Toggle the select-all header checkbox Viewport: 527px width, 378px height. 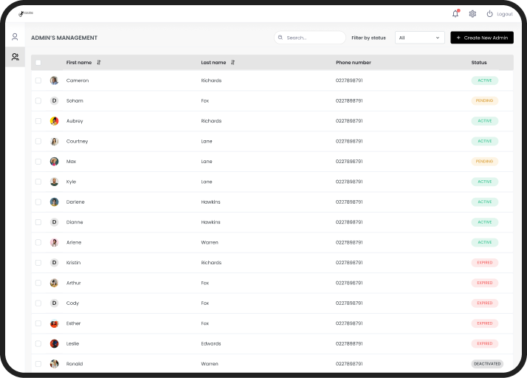point(38,63)
